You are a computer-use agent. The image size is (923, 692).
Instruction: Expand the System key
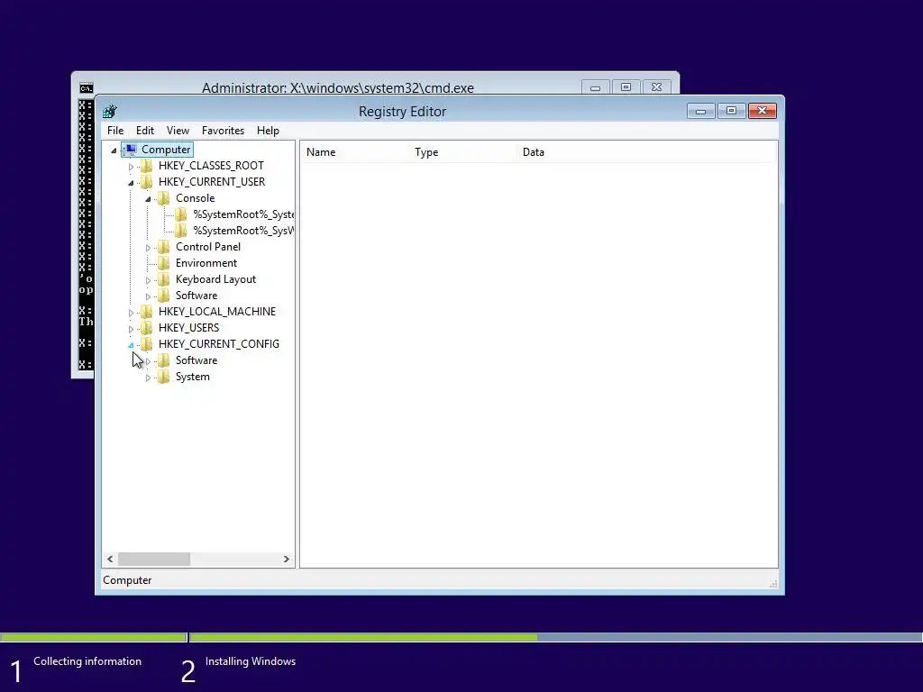point(149,378)
